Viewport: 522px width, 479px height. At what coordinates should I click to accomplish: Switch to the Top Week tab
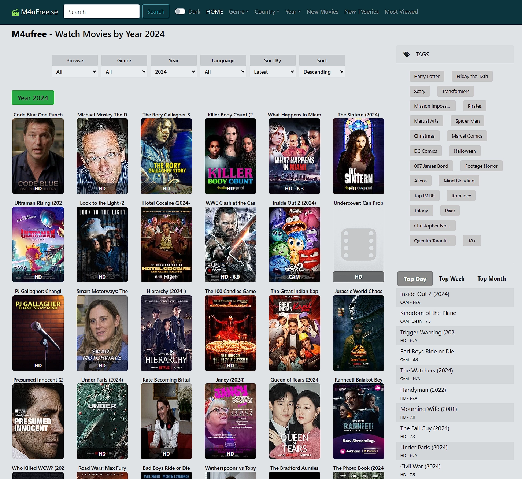coord(451,279)
